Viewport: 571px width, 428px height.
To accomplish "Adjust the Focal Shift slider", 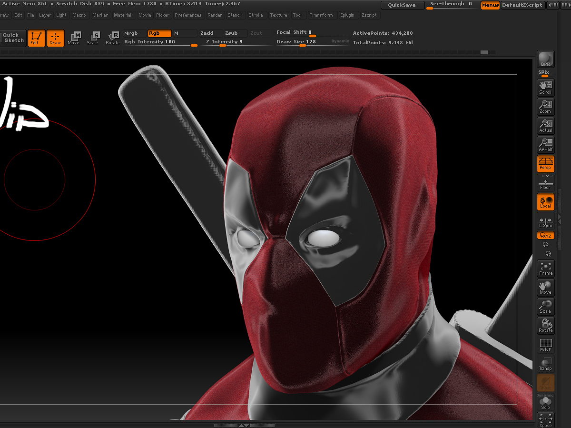I will [x=312, y=33].
